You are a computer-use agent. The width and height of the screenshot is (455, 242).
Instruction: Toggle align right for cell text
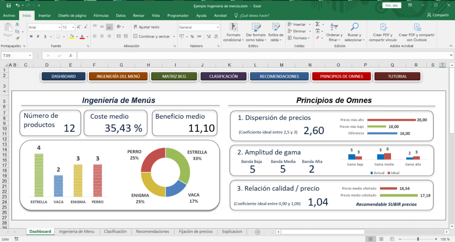point(109,36)
